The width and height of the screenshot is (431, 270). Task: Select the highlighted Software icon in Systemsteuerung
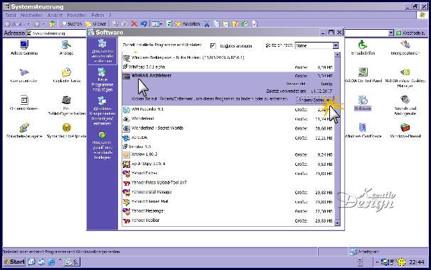point(363,100)
